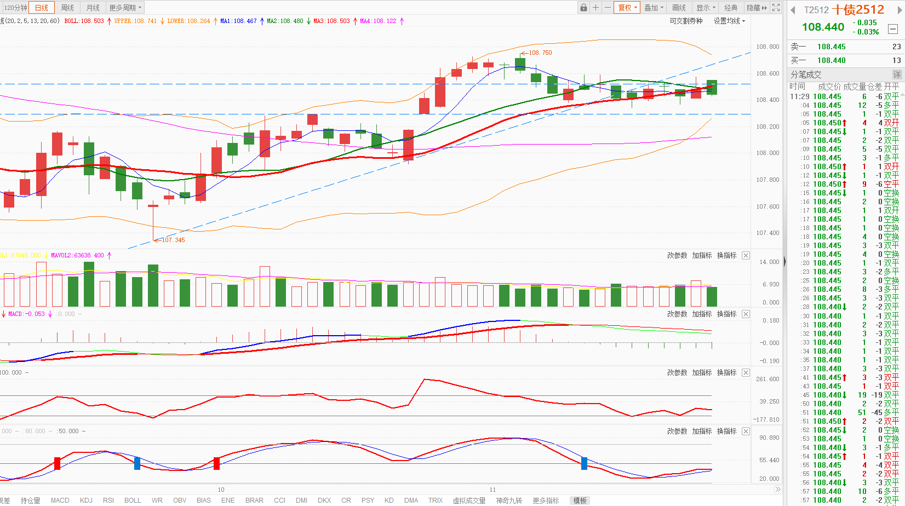Viewport: 905px width, 506px height.
Task: Click the first red marker in bottom indicator
Action: coord(57,463)
